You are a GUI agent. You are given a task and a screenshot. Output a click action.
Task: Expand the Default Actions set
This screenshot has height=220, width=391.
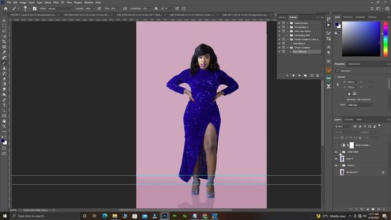click(288, 23)
